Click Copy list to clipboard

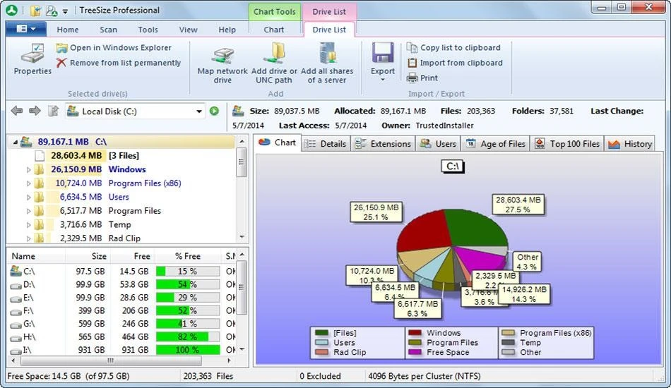[x=453, y=48]
